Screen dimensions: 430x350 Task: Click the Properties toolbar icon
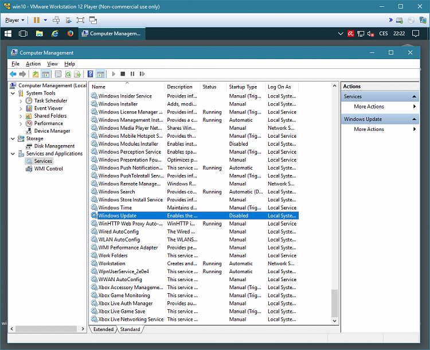[x=58, y=74]
